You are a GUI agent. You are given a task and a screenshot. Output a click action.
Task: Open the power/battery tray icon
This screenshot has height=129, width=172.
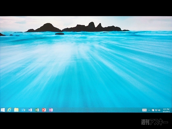click(x=153, y=110)
